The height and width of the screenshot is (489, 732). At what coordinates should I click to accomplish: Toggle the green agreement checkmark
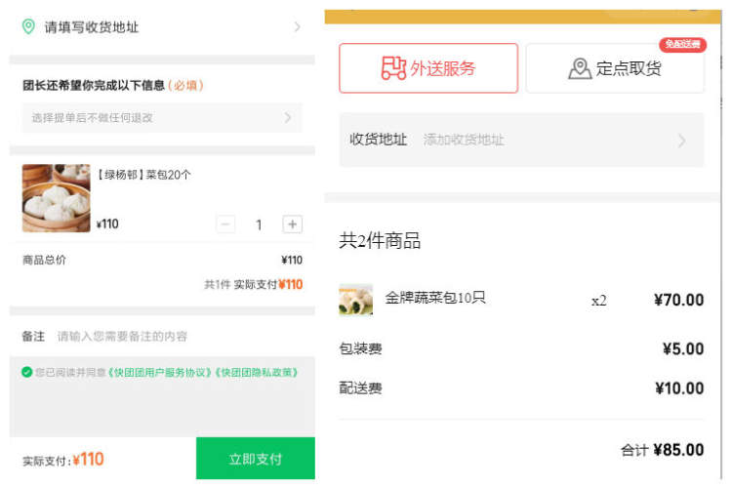[x=26, y=372]
